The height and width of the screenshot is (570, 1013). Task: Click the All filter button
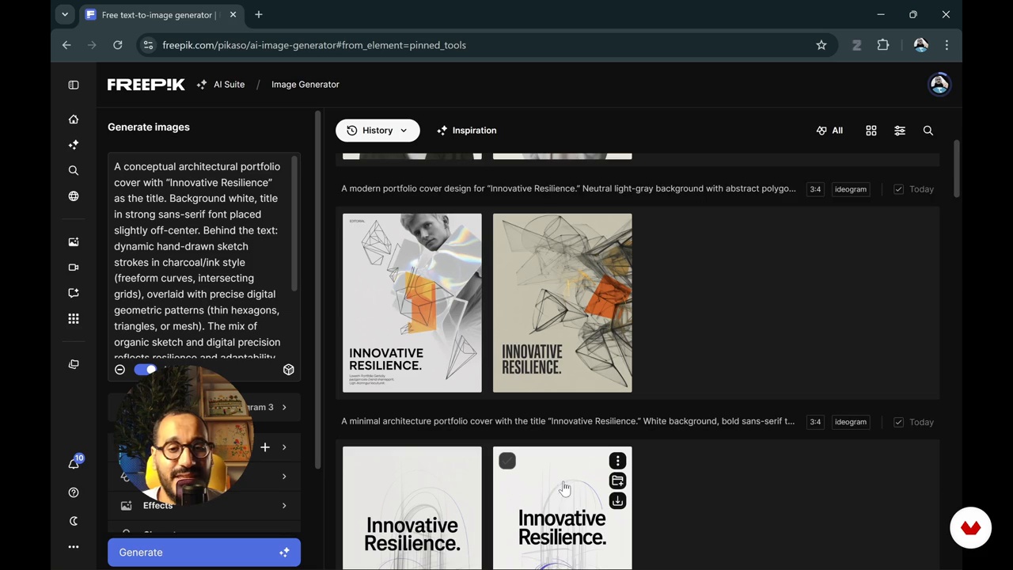[x=829, y=131]
